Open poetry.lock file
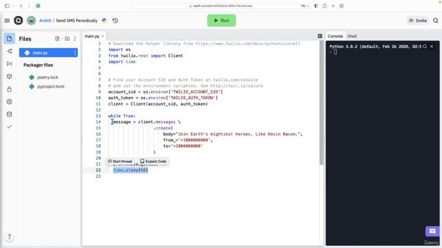 click(x=48, y=77)
